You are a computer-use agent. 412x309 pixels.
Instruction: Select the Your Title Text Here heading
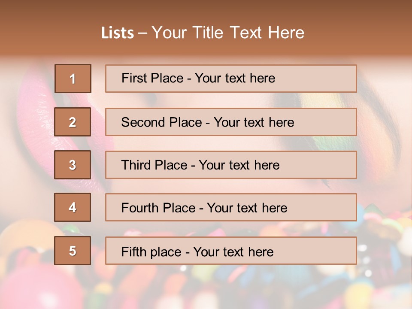[x=228, y=33]
